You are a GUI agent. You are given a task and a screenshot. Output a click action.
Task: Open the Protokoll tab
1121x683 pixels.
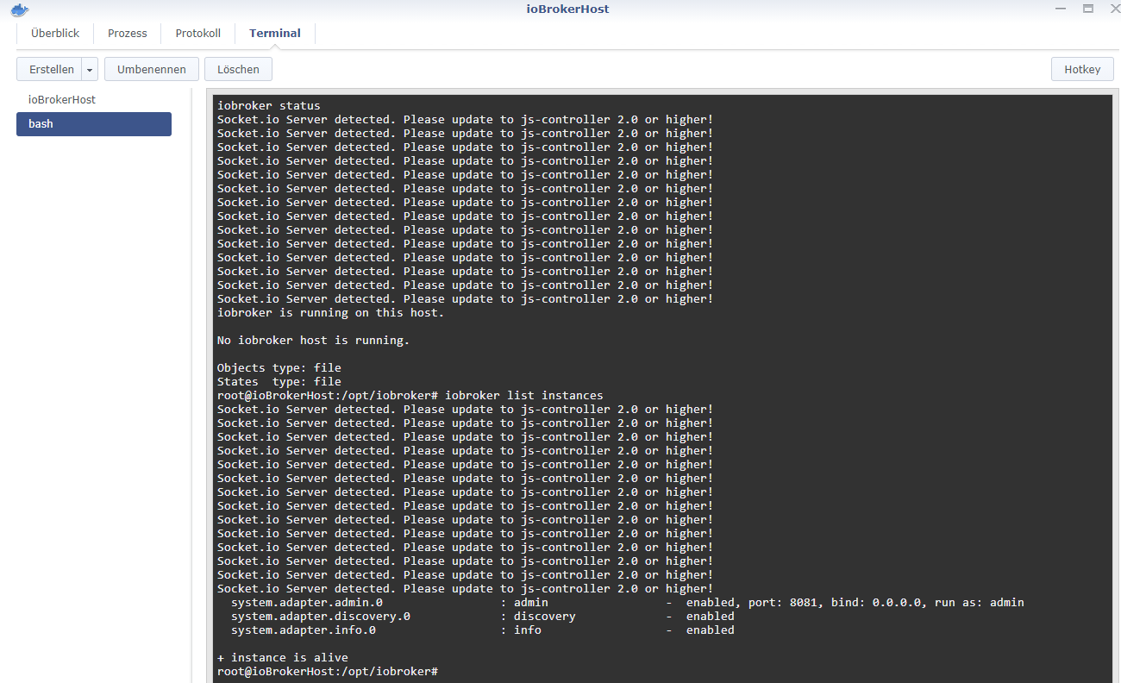pyautogui.click(x=198, y=34)
